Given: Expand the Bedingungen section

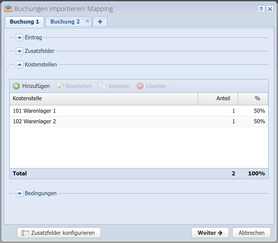Looking at the screenshot, I should click(x=20, y=193).
